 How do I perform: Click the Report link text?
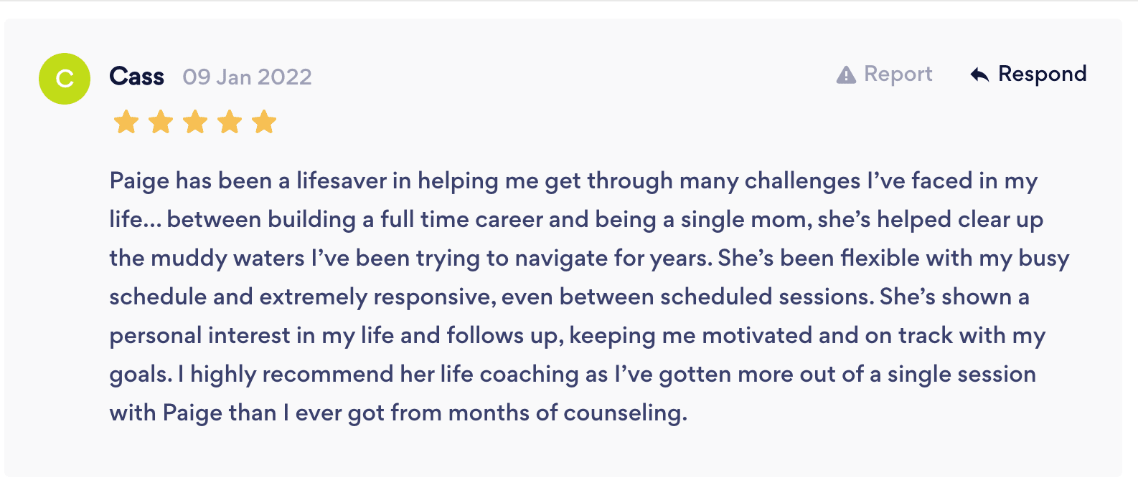click(898, 74)
